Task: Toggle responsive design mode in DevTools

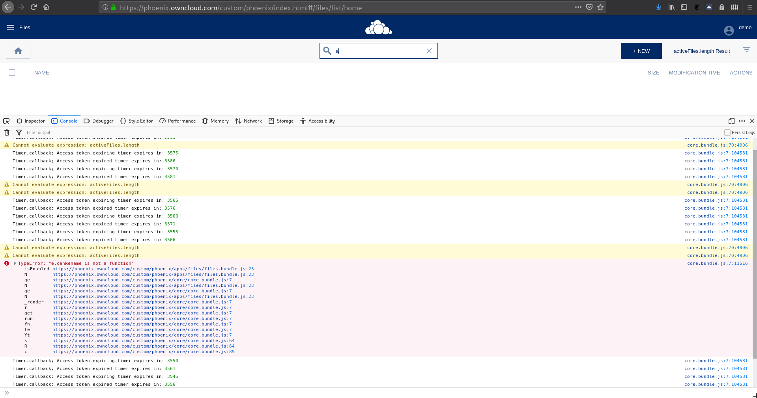Action: pyautogui.click(x=732, y=121)
